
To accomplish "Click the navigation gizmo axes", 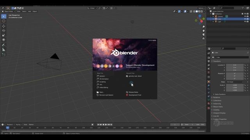I will (200, 19).
